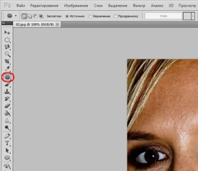Select the Crop tool
Viewport: 198px width, 171px height.
tap(7, 61)
